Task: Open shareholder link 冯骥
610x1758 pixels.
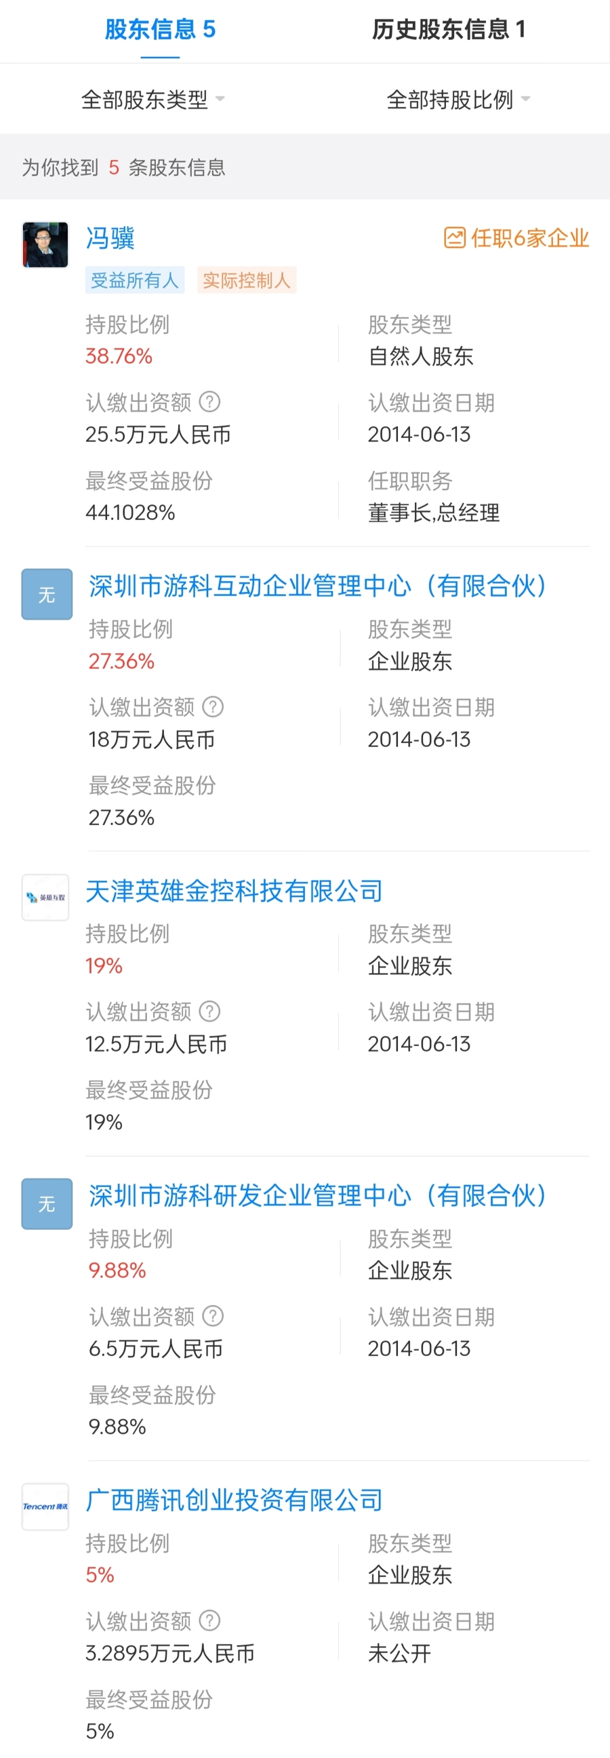Action: click(x=110, y=238)
